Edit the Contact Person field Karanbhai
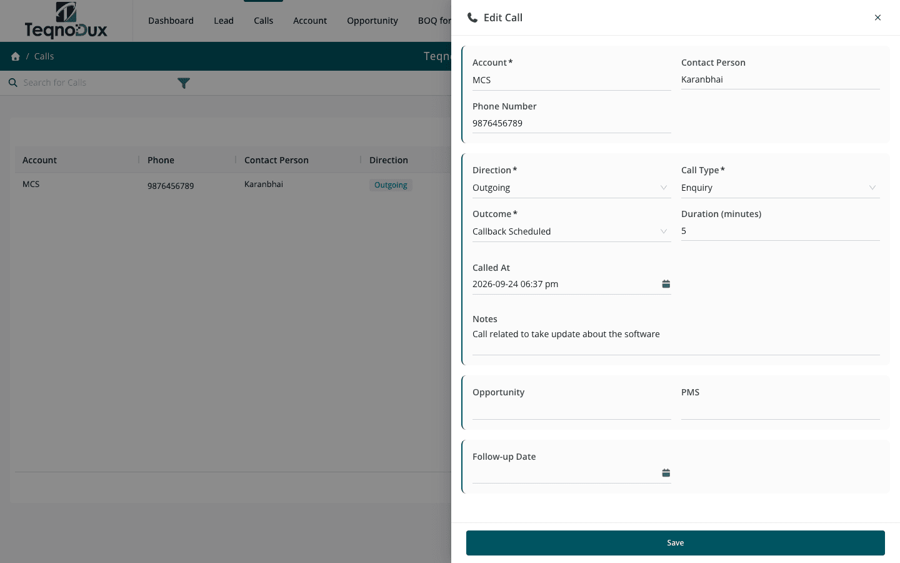Viewport: 900px width, 563px height. tap(780, 79)
